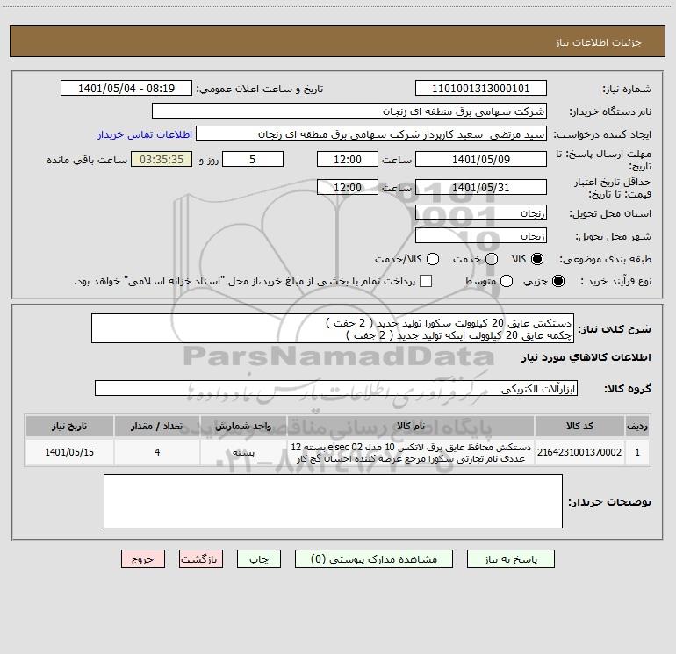Click the ردیف column header
The image size is (676, 654).
point(637,426)
